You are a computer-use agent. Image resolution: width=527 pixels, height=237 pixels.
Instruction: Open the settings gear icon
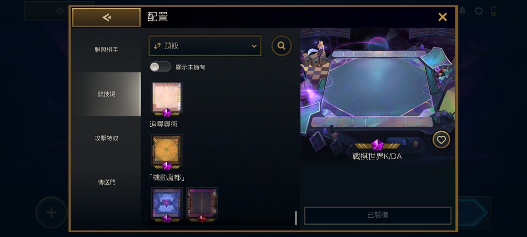(x=478, y=11)
